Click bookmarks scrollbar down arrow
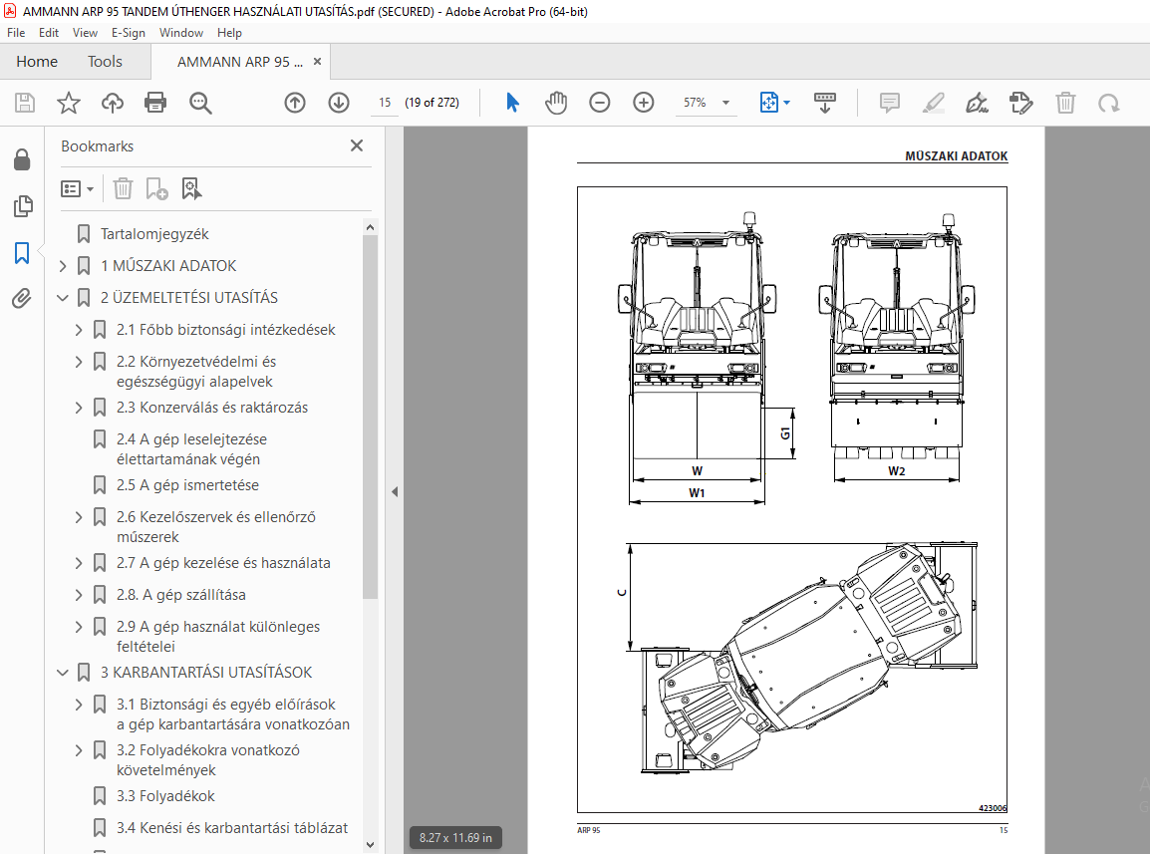Image resolution: width=1150 pixels, height=854 pixels. pos(370,844)
